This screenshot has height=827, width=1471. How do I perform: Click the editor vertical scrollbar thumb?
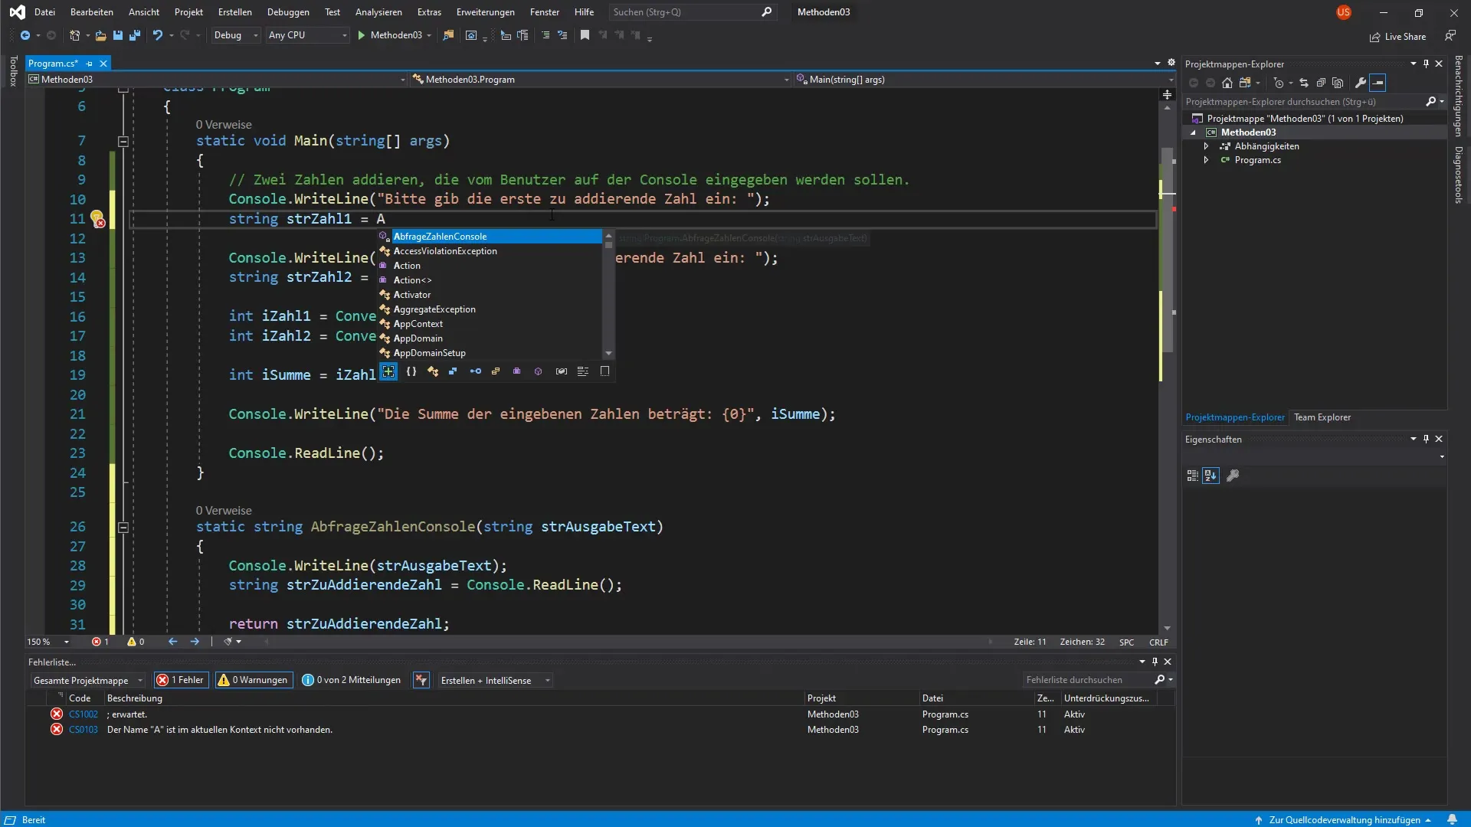click(1167, 249)
